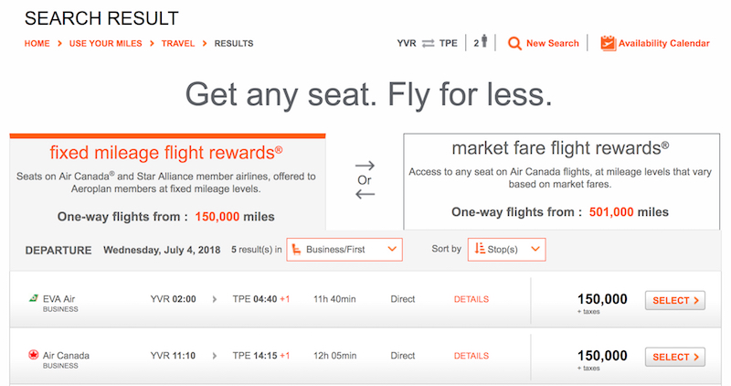
Task: View DETAILS for the EVA Air flight
Action: 471,299
